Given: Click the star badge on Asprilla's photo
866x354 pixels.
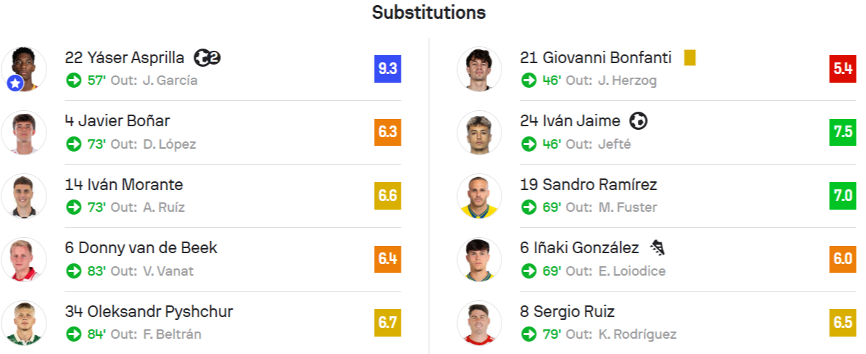Looking at the screenshot, I should pyautogui.click(x=15, y=85).
